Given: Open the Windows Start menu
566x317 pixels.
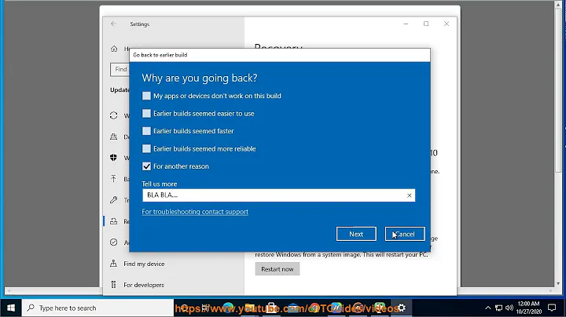Looking at the screenshot, I should [x=11, y=308].
